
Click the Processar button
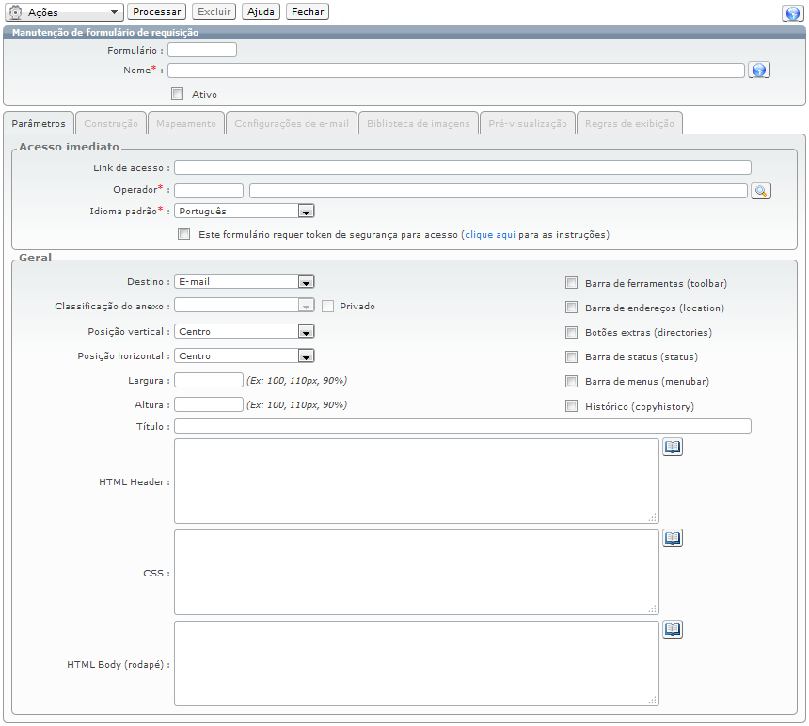pos(157,11)
